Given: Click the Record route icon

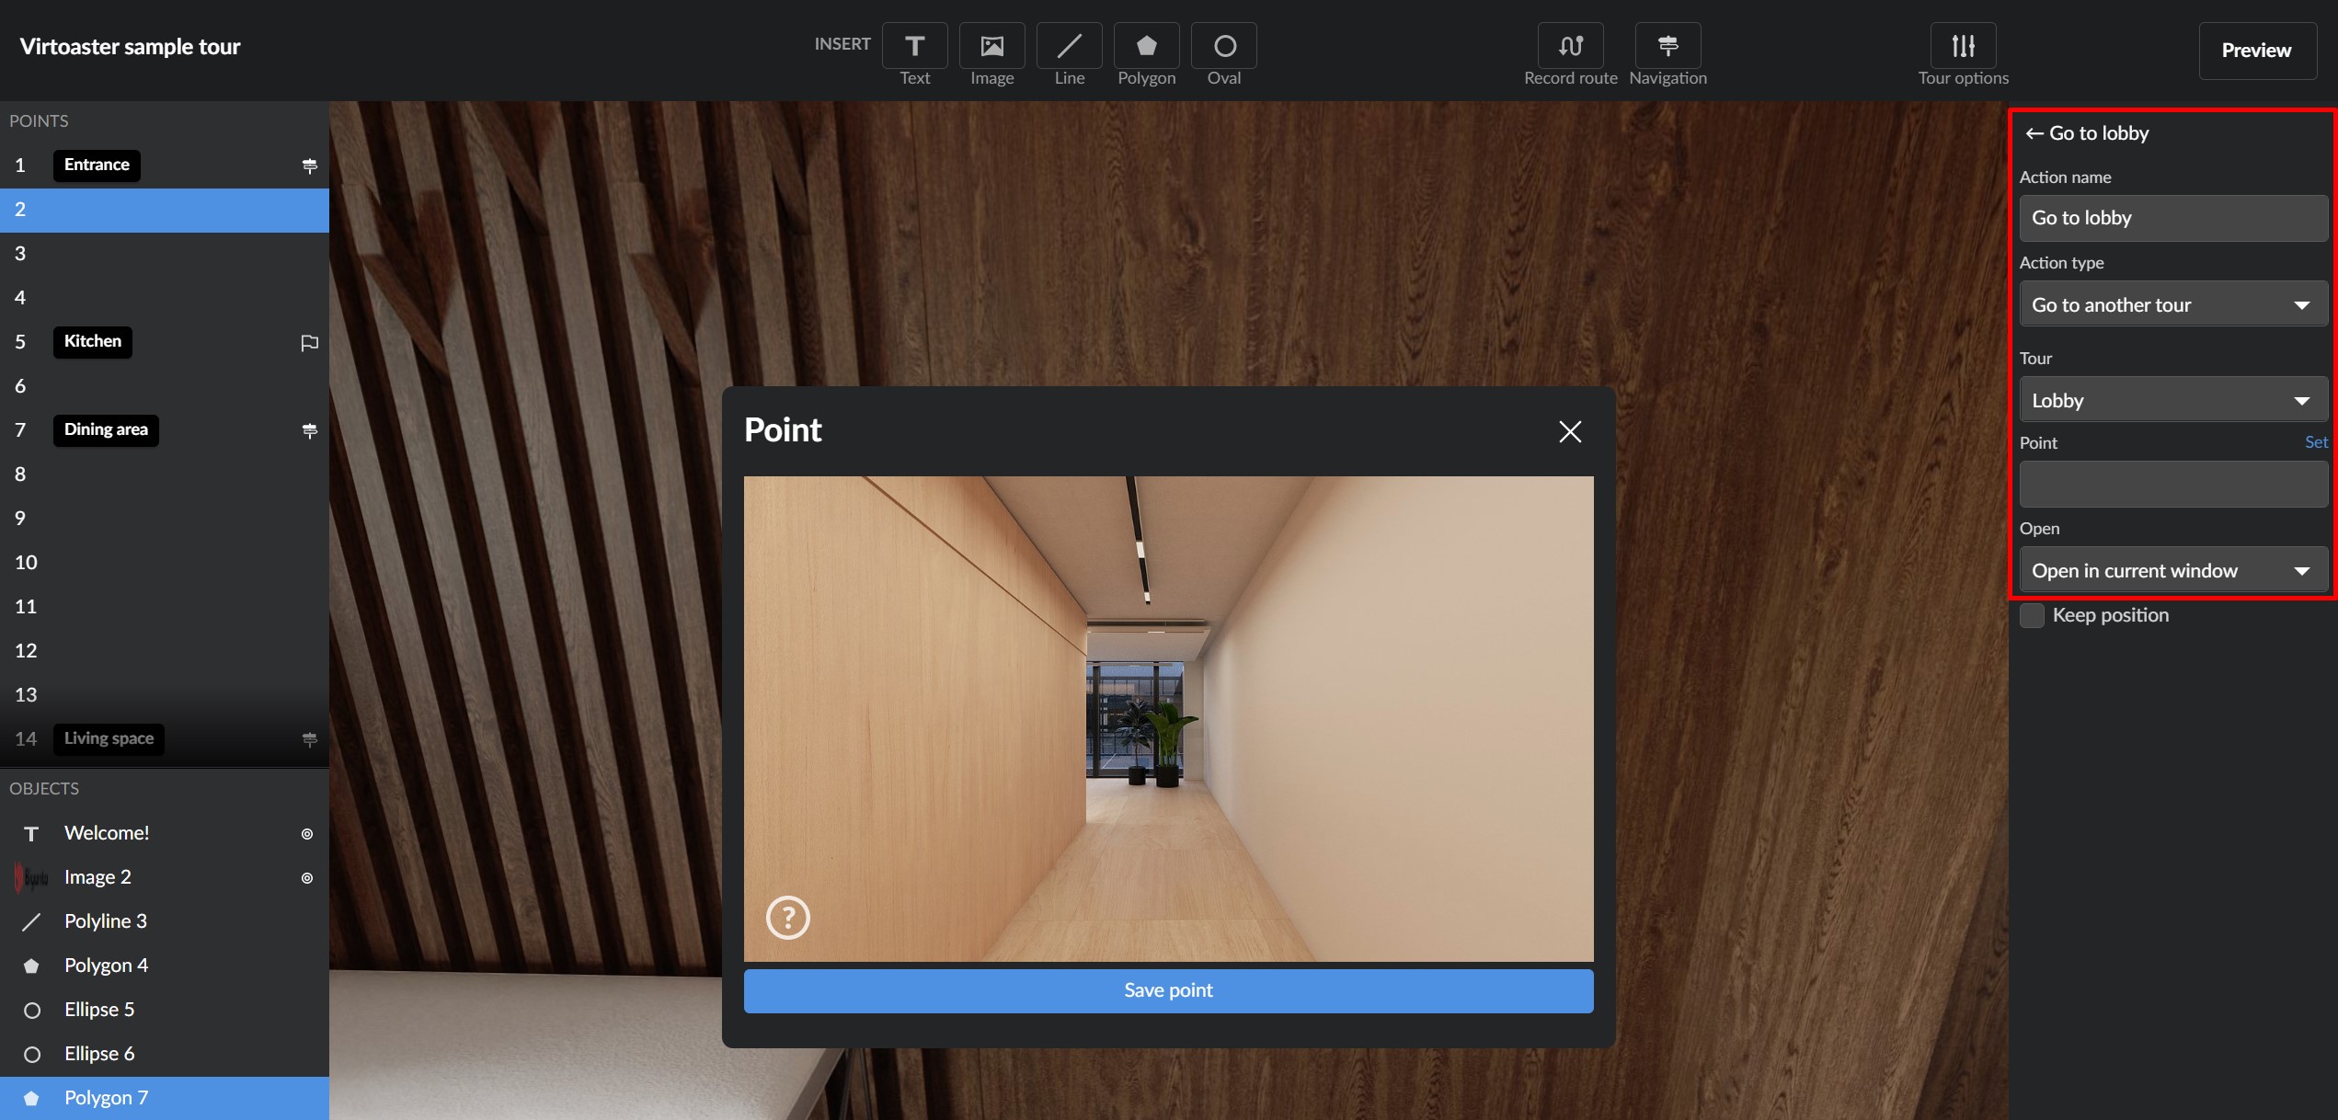Looking at the screenshot, I should click(1570, 46).
